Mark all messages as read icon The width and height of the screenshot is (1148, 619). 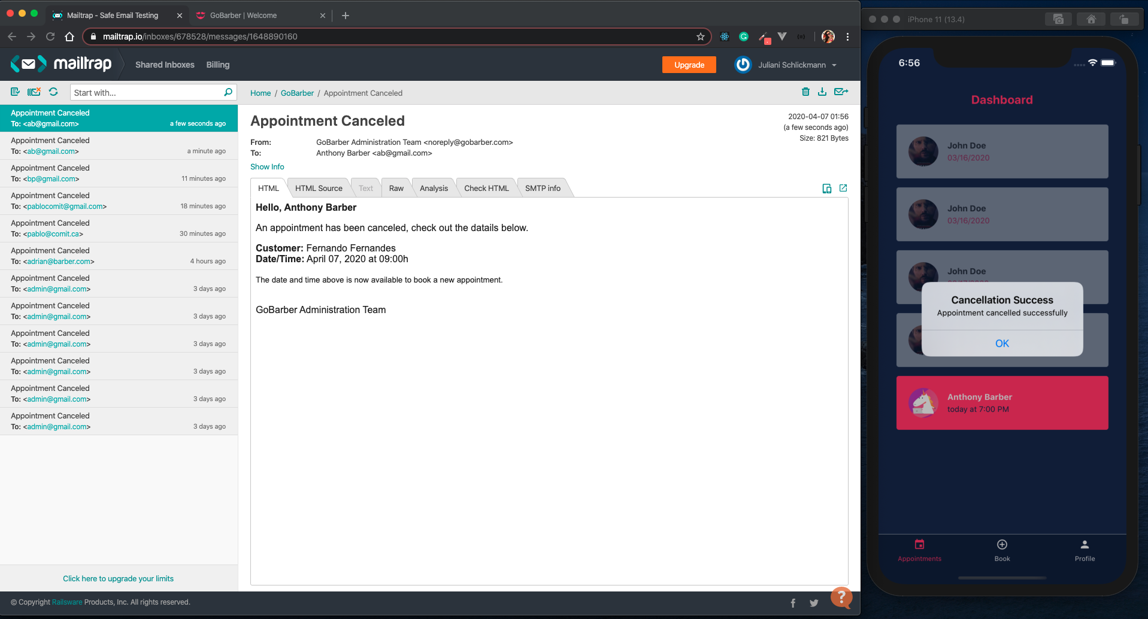(x=15, y=92)
